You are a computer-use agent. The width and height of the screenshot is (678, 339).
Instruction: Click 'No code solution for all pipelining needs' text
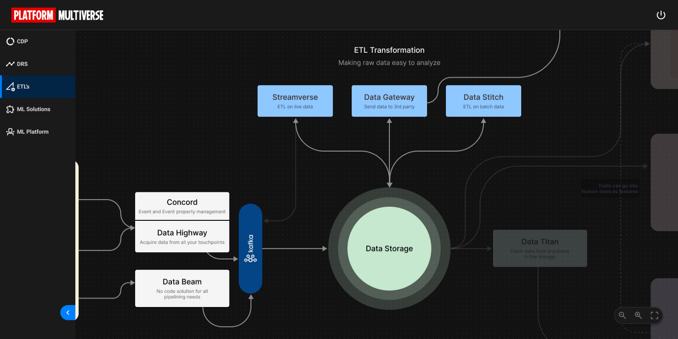(182, 294)
